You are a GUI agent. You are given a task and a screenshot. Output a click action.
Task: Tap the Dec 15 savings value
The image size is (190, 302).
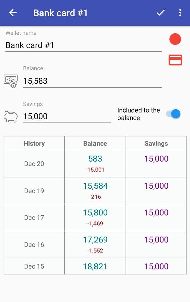coord(156,266)
